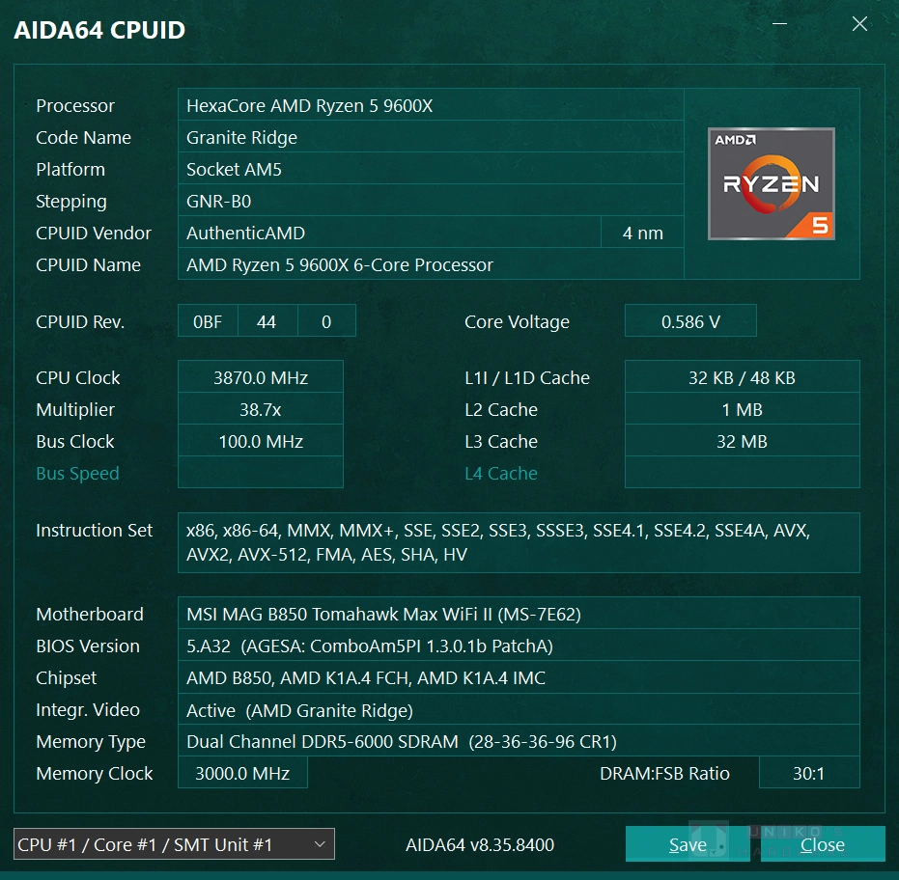The image size is (899, 880).
Task: Click the Platform value Socket AM5
Action: point(431,170)
